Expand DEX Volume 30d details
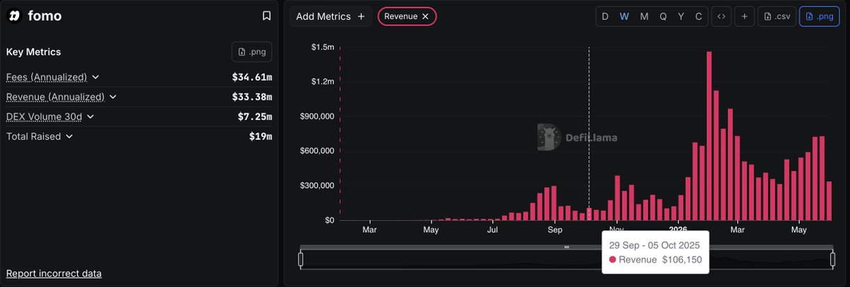 (90, 116)
